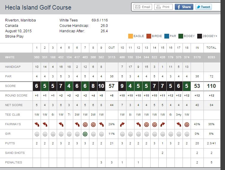Screen dimensions: 225x170
Task: Click the orange EAGLE legend swatch
Action: coord(130,36)
